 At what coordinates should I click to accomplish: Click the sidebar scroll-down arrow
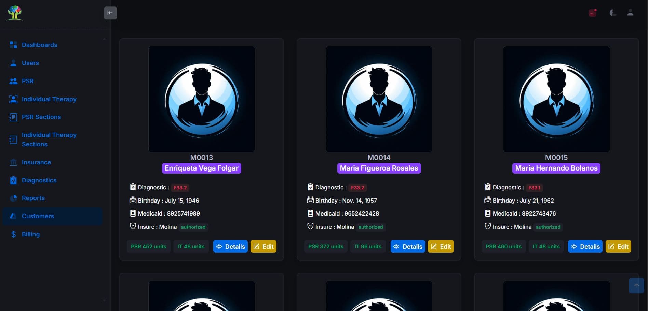pos(104,300)
